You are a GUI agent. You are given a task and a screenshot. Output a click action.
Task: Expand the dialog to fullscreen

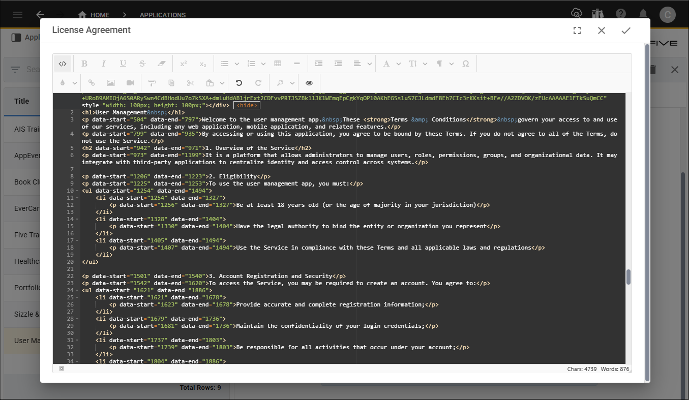point(577,30)
